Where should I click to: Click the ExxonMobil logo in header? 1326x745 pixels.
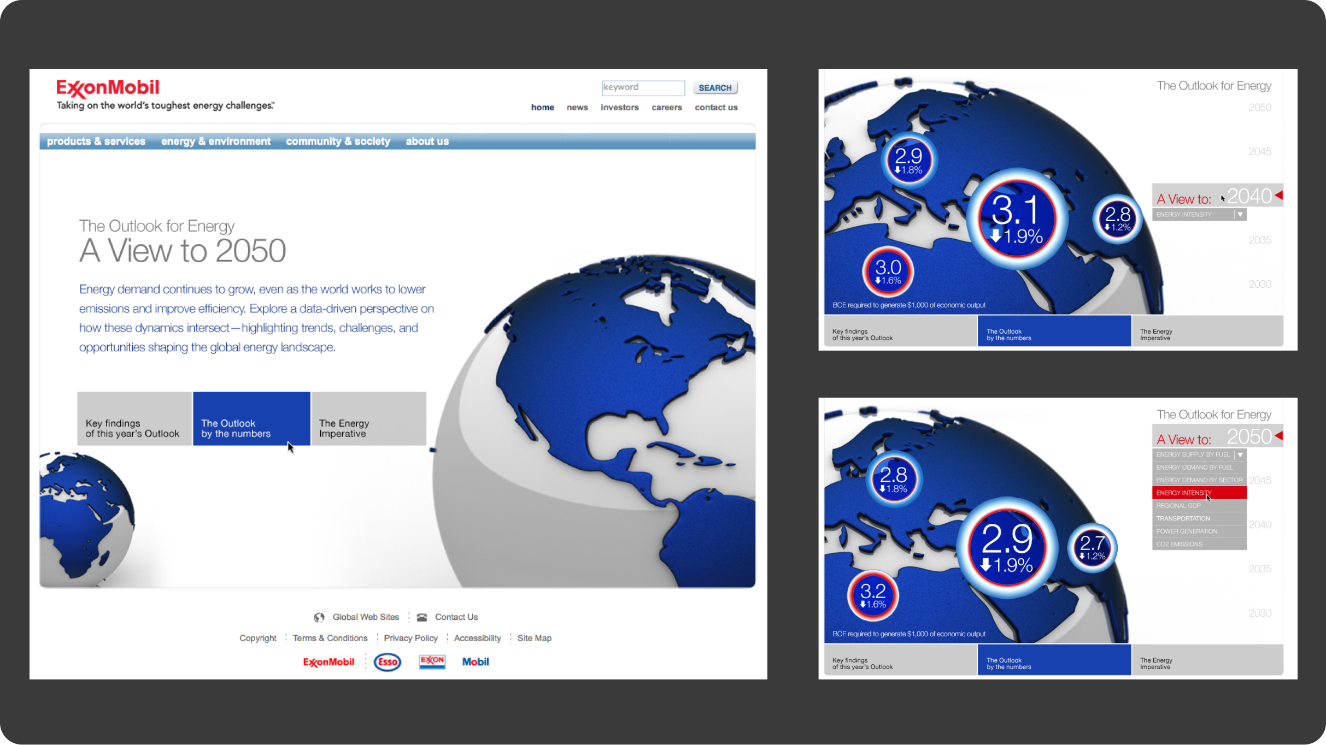tap(108, 88)
